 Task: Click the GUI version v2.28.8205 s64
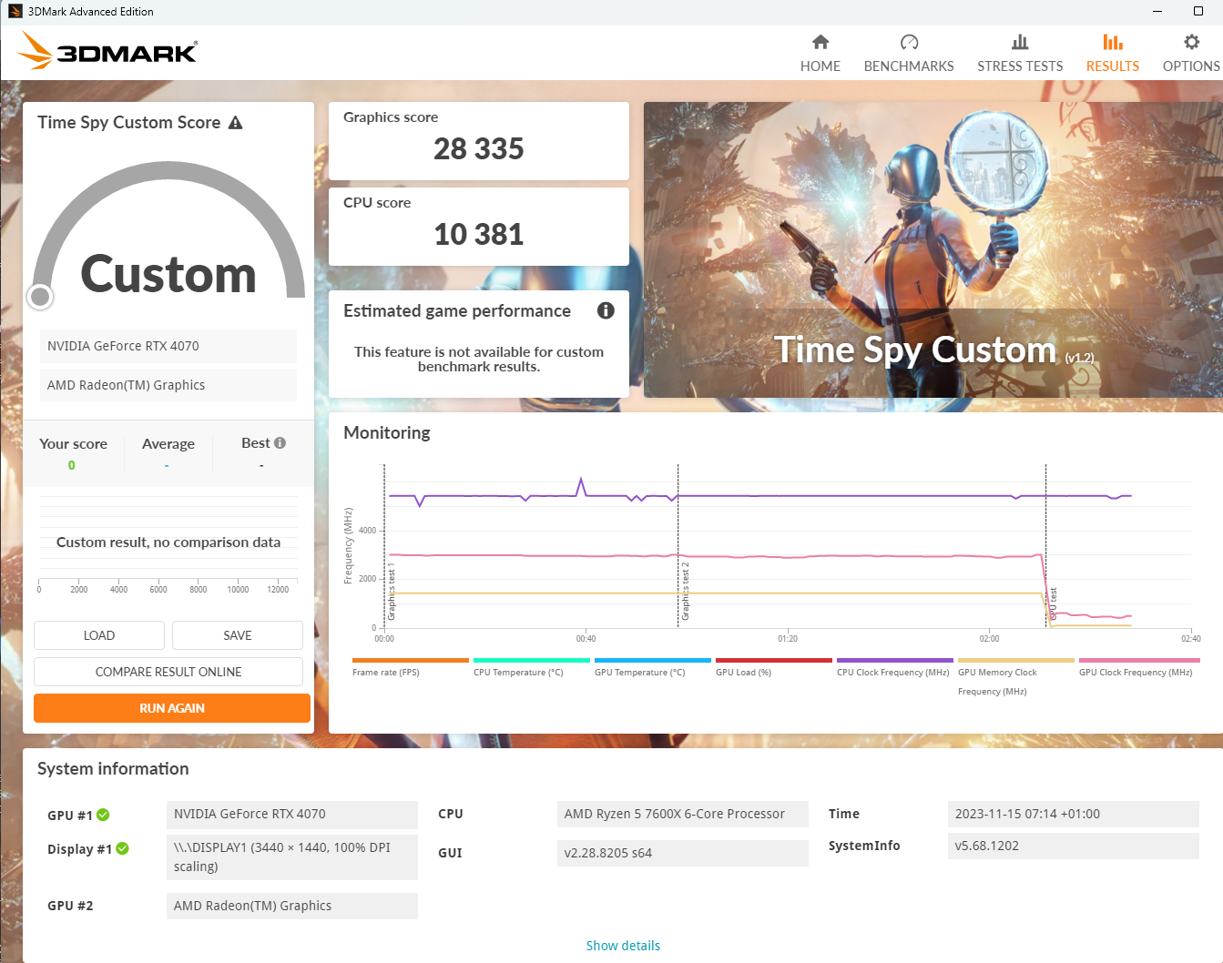click(x=683, y=853)
